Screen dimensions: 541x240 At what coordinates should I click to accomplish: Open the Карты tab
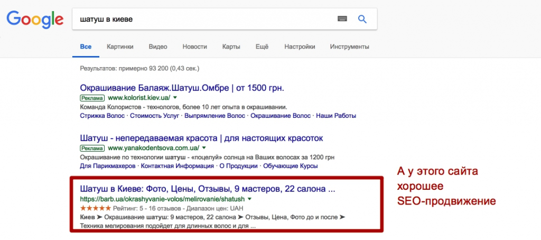click(x=231, y=47)
